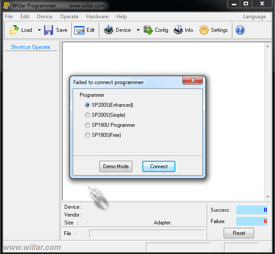
Task: Click the Info. toolbar icon
Action: tap(178, 30)
